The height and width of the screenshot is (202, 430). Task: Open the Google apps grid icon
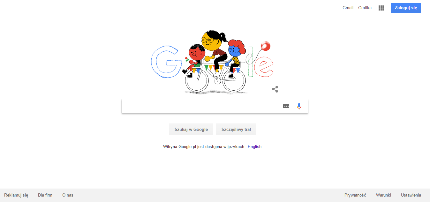381,8
